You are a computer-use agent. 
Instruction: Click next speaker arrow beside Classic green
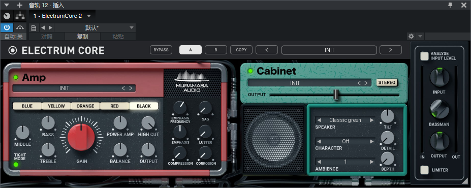(372, 120)
